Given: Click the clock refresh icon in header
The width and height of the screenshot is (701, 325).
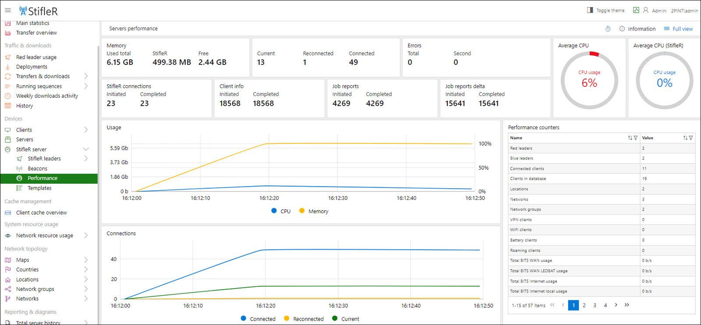Looking at the screenshot, I should (608, 29).
